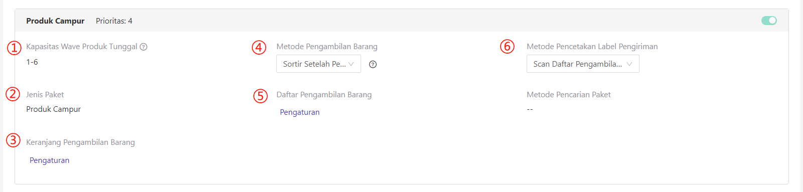Open Pengaturan under Daftar Pengambilan Barang

299,112
